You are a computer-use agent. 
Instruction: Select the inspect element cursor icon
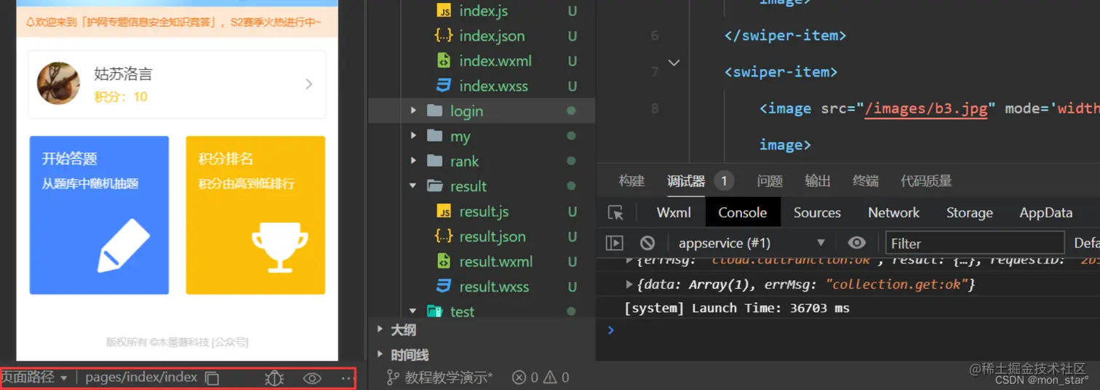(x=616, y=213)
